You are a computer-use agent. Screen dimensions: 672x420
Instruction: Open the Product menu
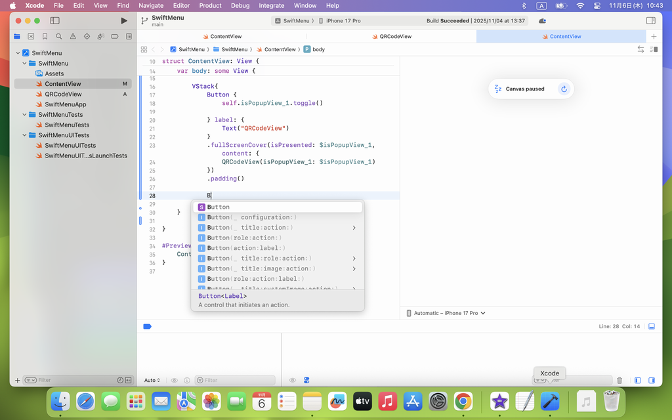210,5
